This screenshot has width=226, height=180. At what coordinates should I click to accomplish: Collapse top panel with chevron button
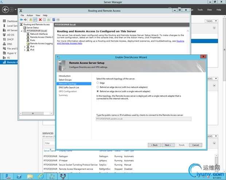(x=214, y=28)
